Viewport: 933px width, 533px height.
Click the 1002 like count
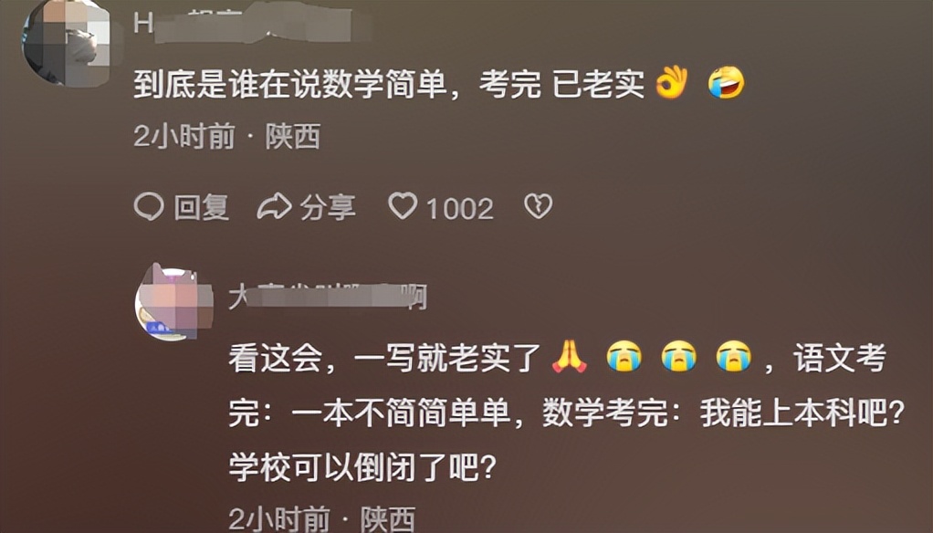(x=460, y=208)
